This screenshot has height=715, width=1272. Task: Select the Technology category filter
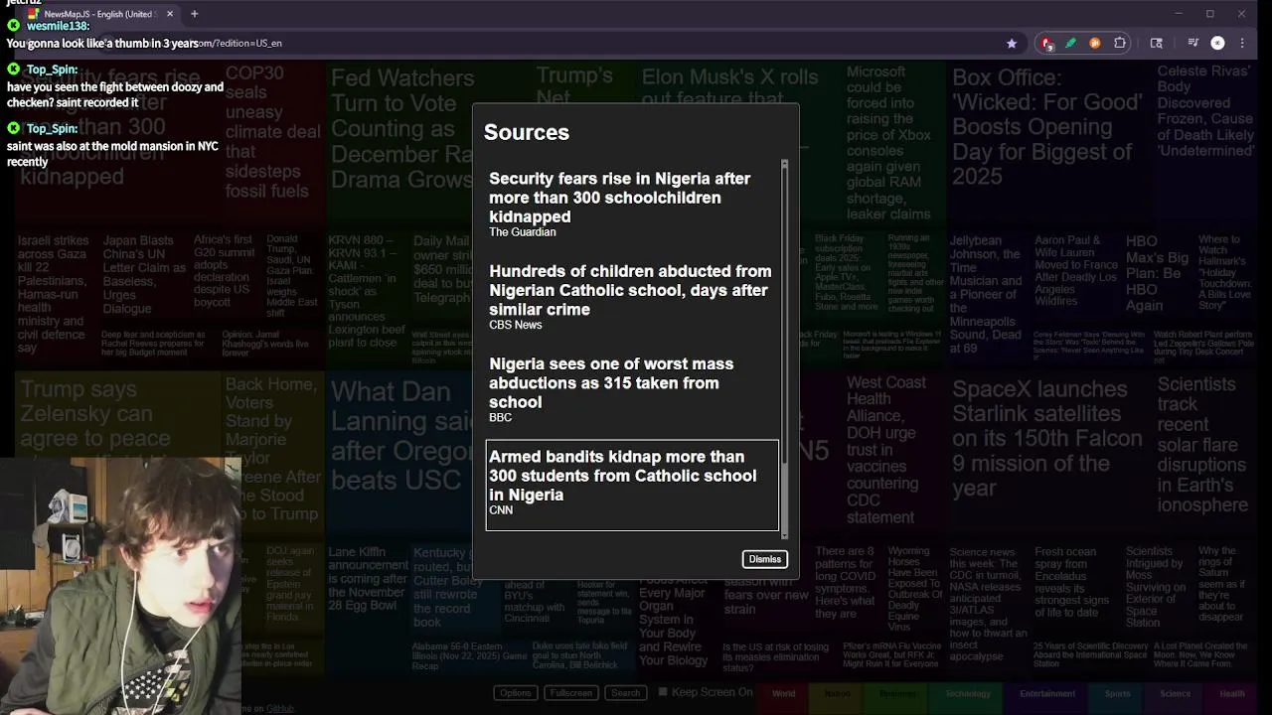click(968, 693)
